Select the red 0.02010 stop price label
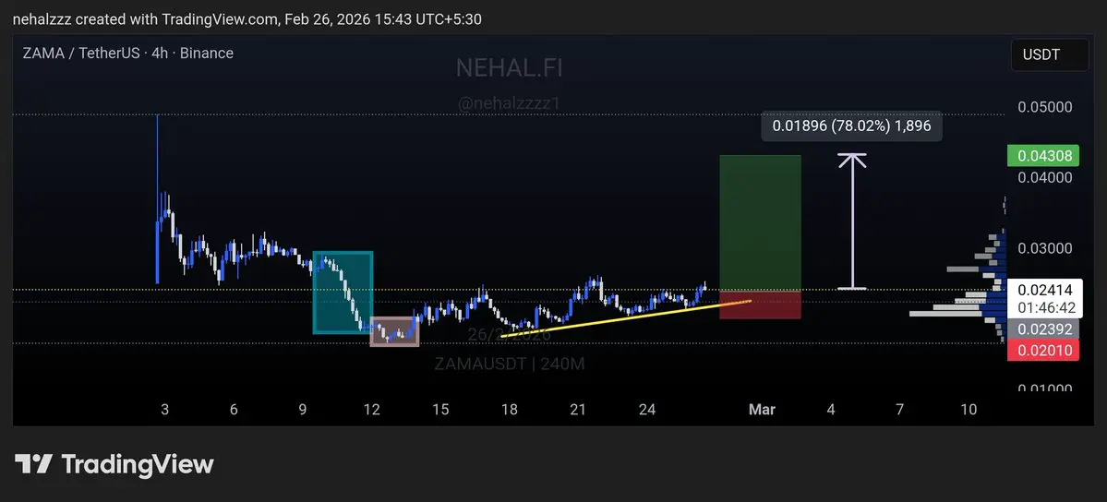This screenshot has height=502, width=1107. (x=1042, y=350)
